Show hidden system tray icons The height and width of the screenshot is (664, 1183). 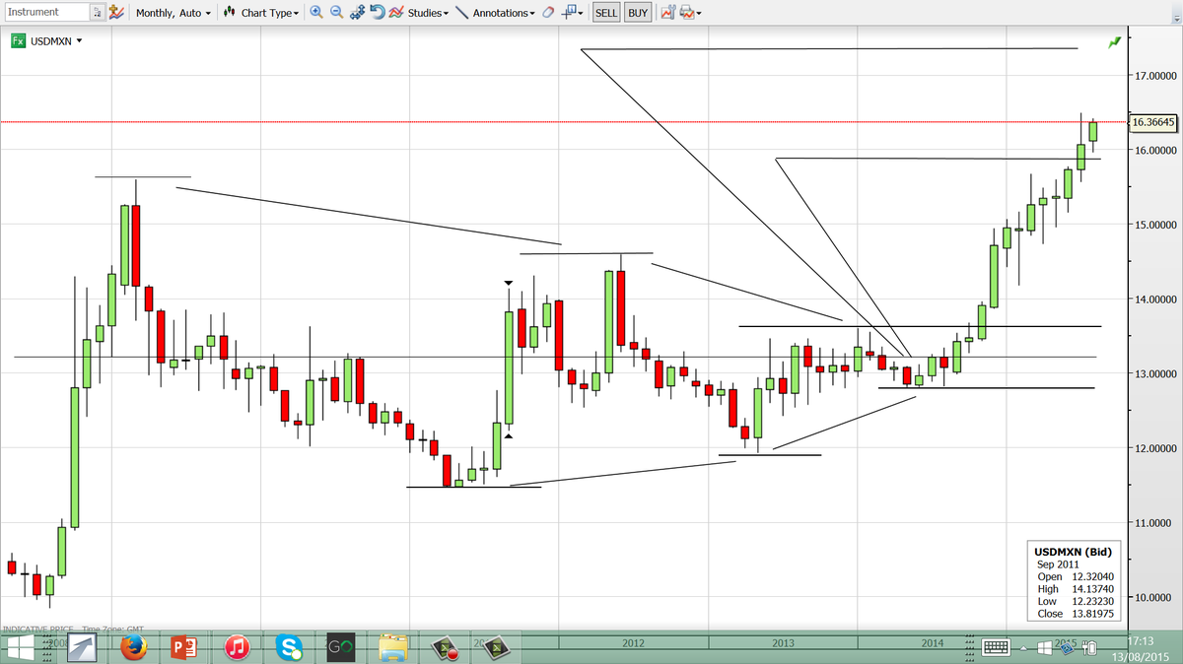point(1025,648)
